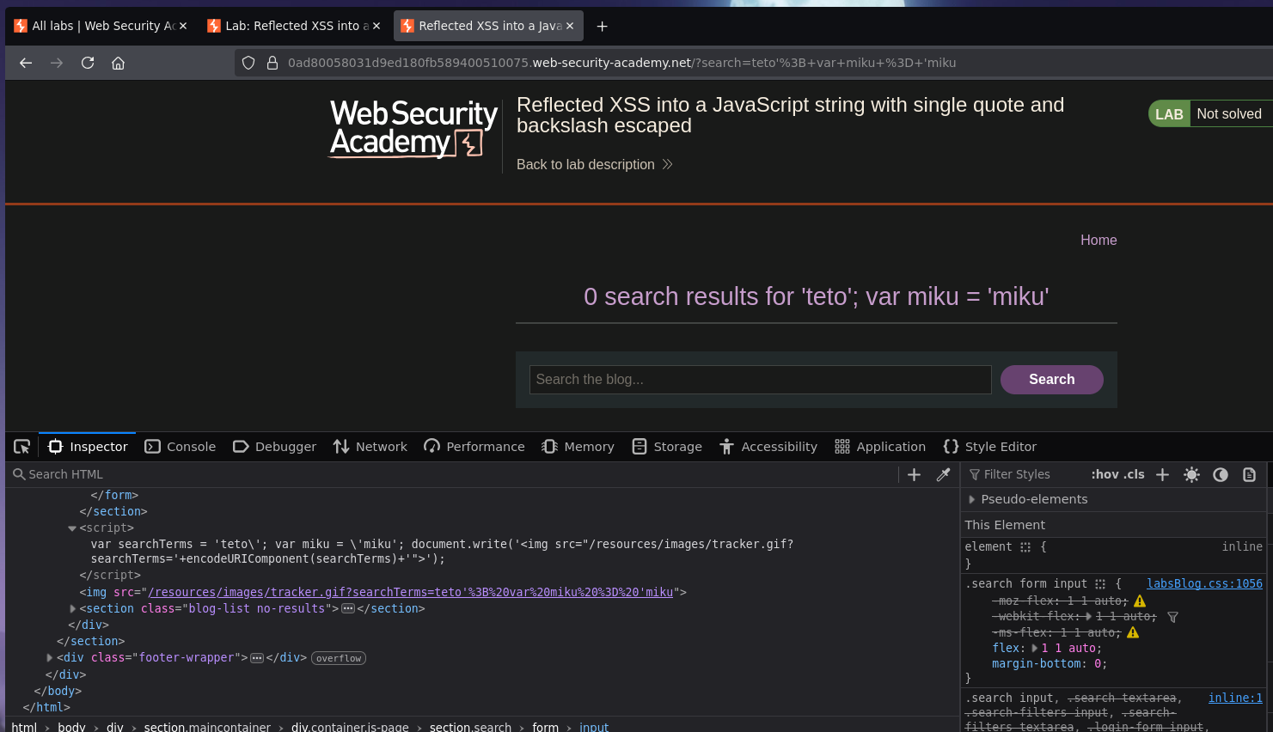Reload the current page
Screen dimensions: 1273x732
(88, 63)
